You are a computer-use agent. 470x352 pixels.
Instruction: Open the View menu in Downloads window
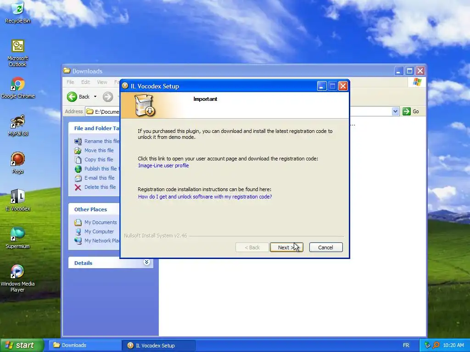click(102, 82)
